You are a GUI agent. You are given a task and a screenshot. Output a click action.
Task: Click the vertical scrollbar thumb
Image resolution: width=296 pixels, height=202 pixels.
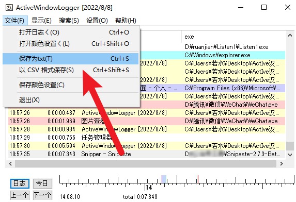tap(290, 146)
